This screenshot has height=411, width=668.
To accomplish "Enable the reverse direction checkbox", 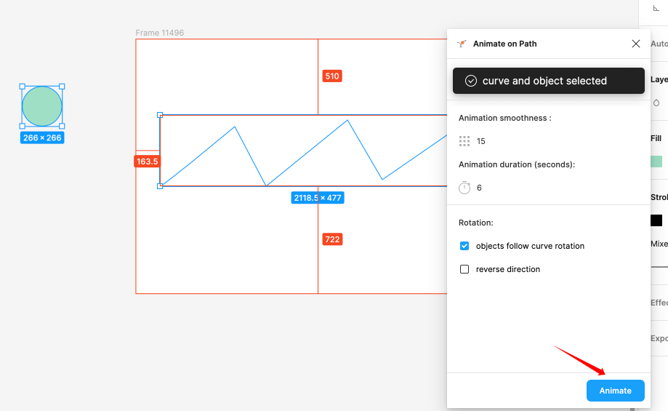I will click(464, 269).
